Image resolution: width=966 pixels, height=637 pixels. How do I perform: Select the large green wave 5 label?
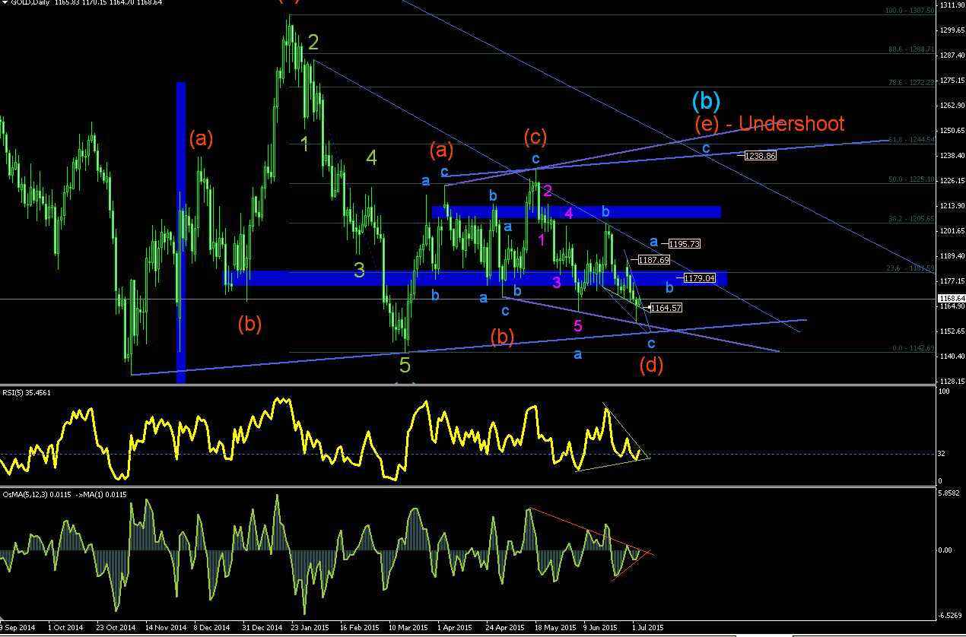(405, 366)
